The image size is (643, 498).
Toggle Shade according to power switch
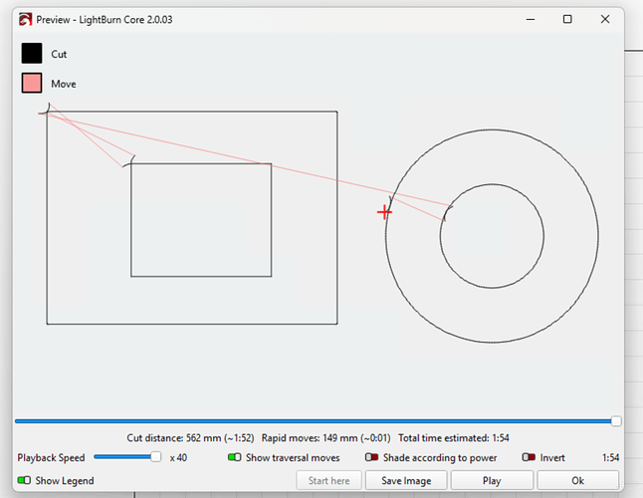pyautogui.click(x=371, y=457)
